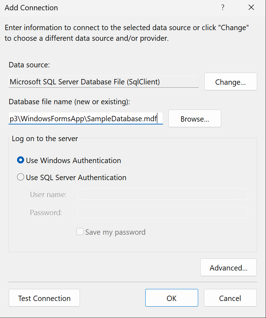Click the Data source text box
266x318 pixels.
click(x=103, y=82)
